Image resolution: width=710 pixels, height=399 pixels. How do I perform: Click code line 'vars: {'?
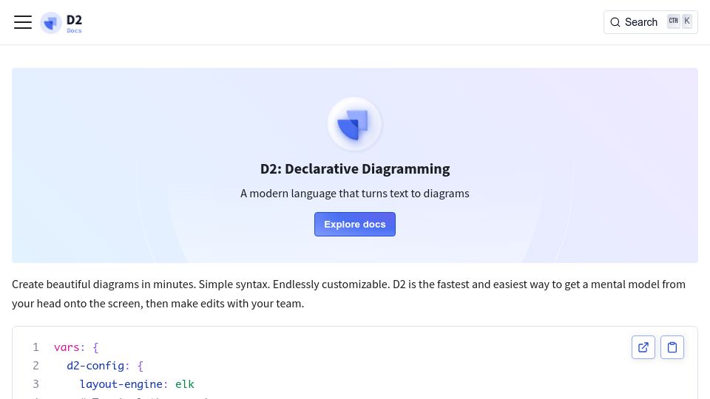pos(76,347)
